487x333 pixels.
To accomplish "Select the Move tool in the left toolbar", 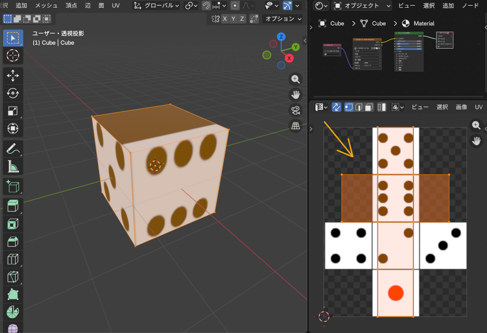I will pyautogui.click(x=13, y=75).
